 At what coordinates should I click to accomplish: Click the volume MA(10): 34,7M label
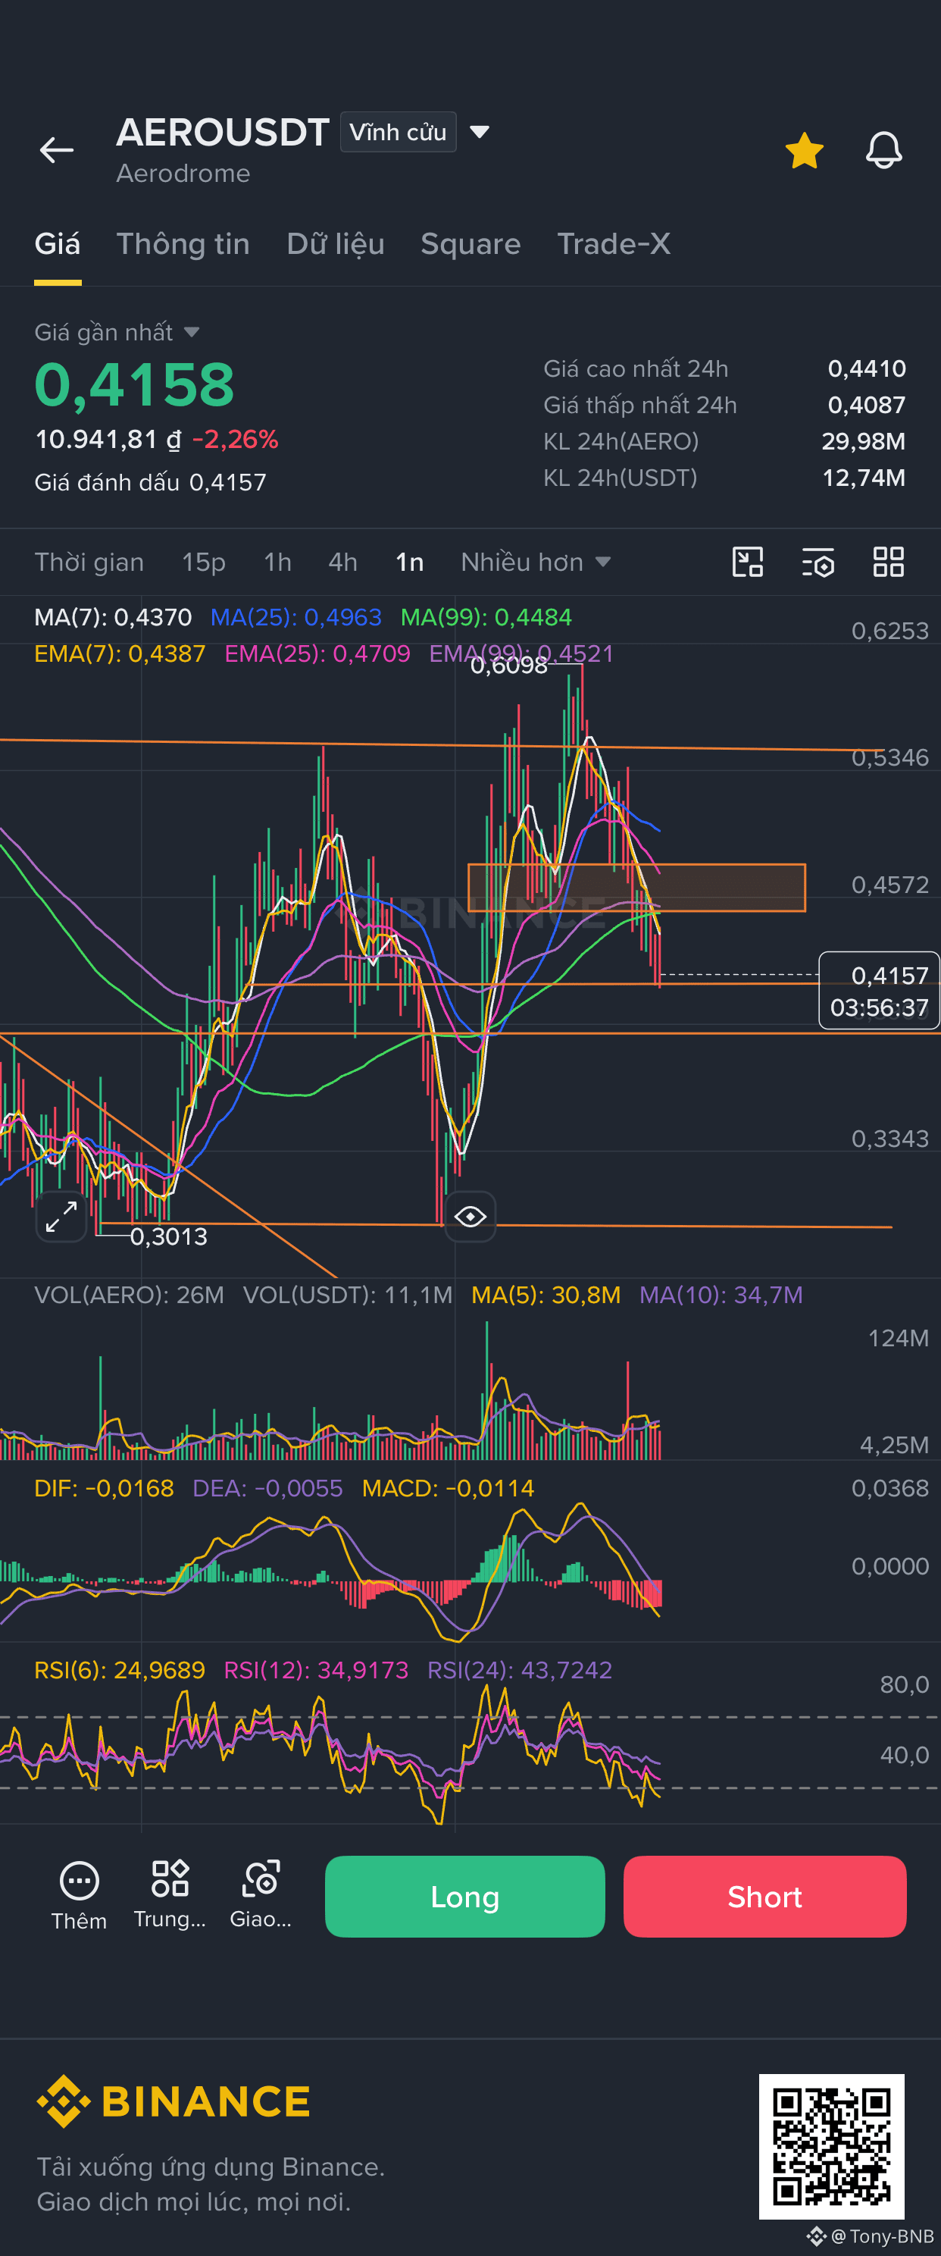tap(721, 1295)
